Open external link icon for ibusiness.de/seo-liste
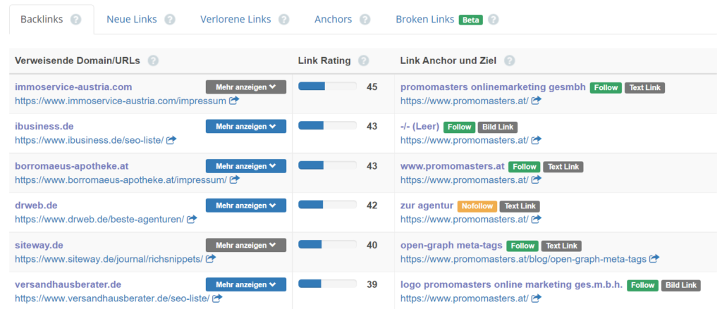Viewport: 722px width, 309px height. coord(171,140)
